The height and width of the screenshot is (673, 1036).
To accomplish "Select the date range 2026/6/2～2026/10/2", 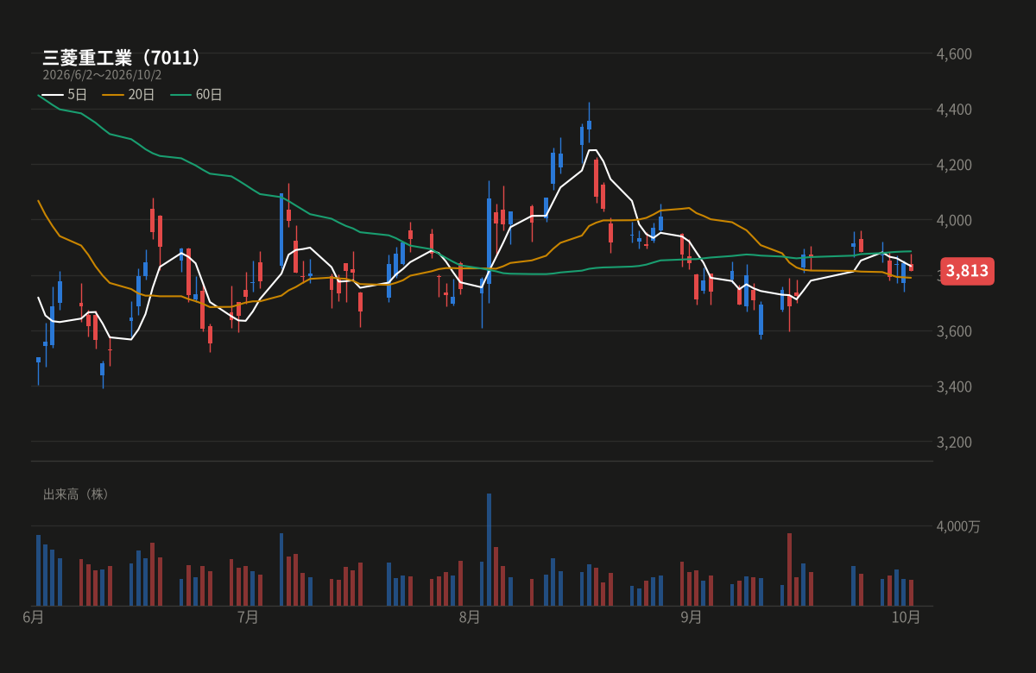I will tap(102, 75).
